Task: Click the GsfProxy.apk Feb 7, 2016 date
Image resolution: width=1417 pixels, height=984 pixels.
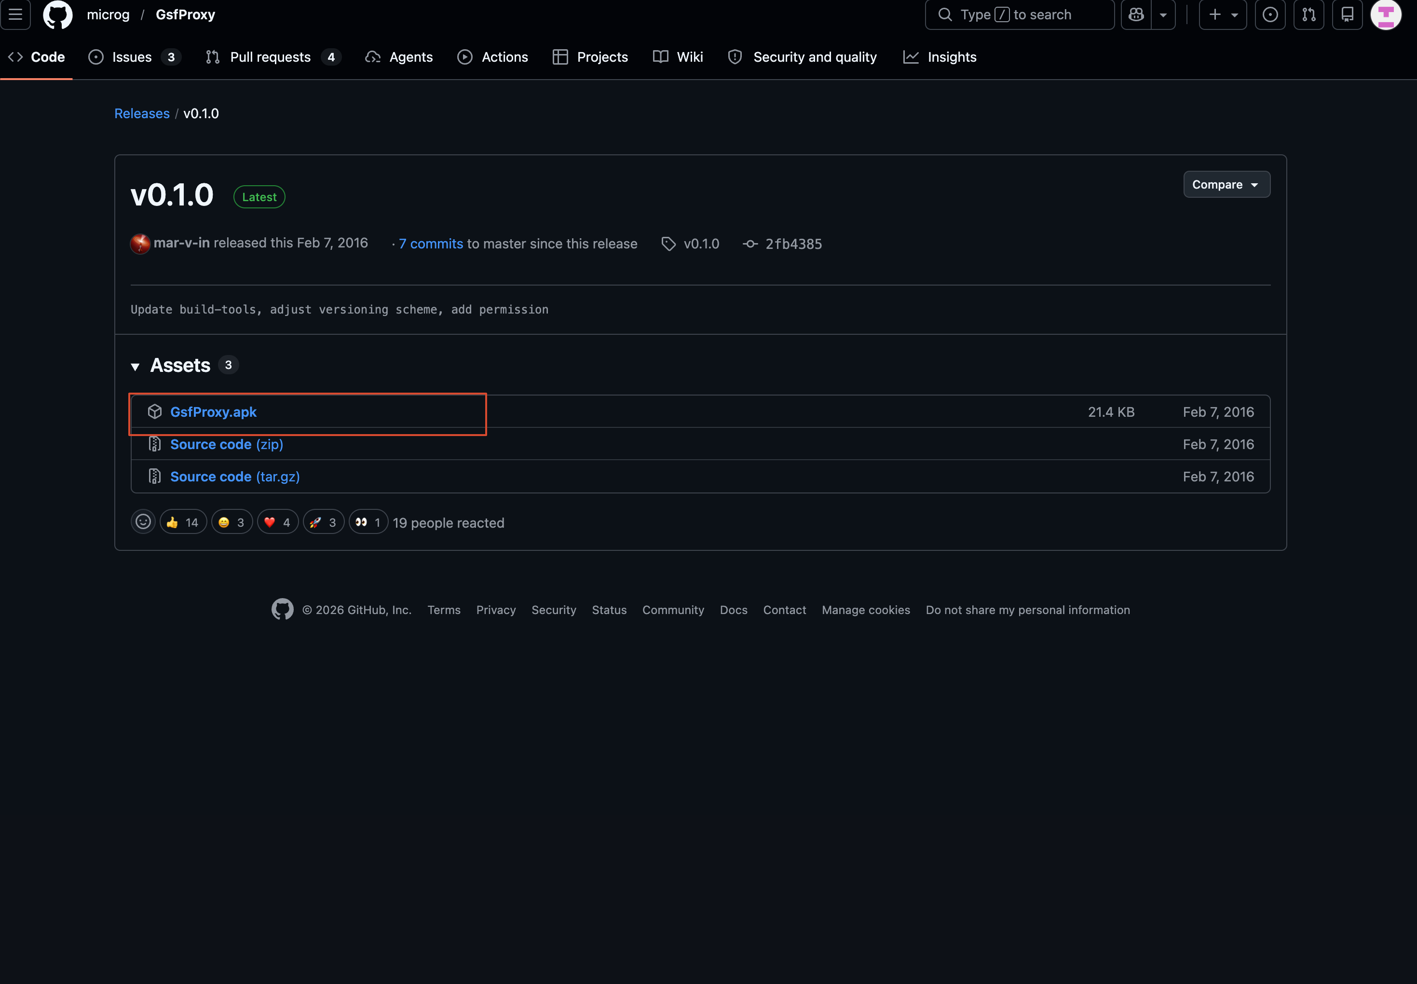Action: coord(1219,412)
